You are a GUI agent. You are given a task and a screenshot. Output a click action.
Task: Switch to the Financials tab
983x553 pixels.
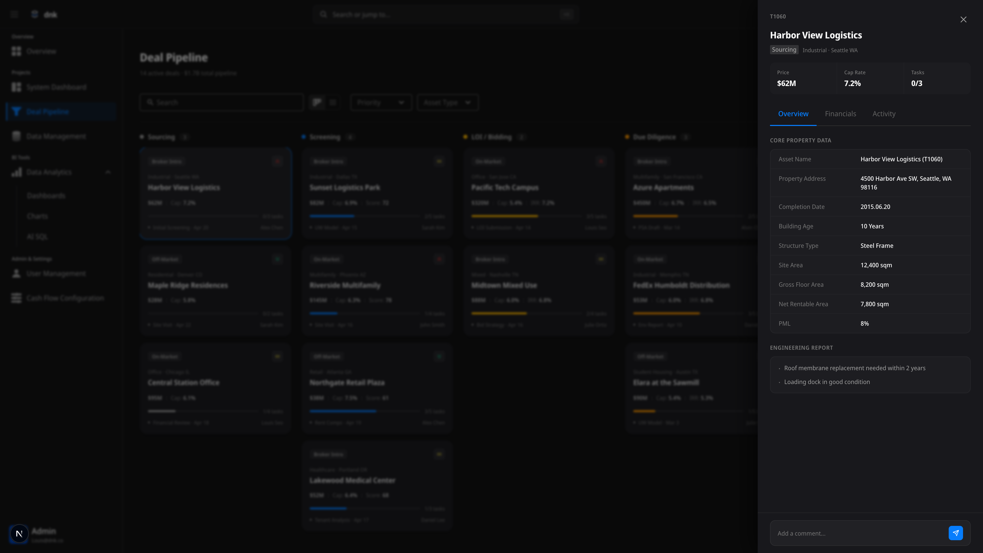840,114
